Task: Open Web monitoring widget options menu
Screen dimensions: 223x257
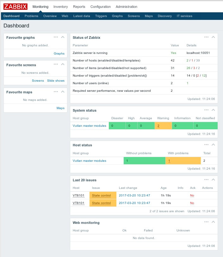Action: coord(206,222)
